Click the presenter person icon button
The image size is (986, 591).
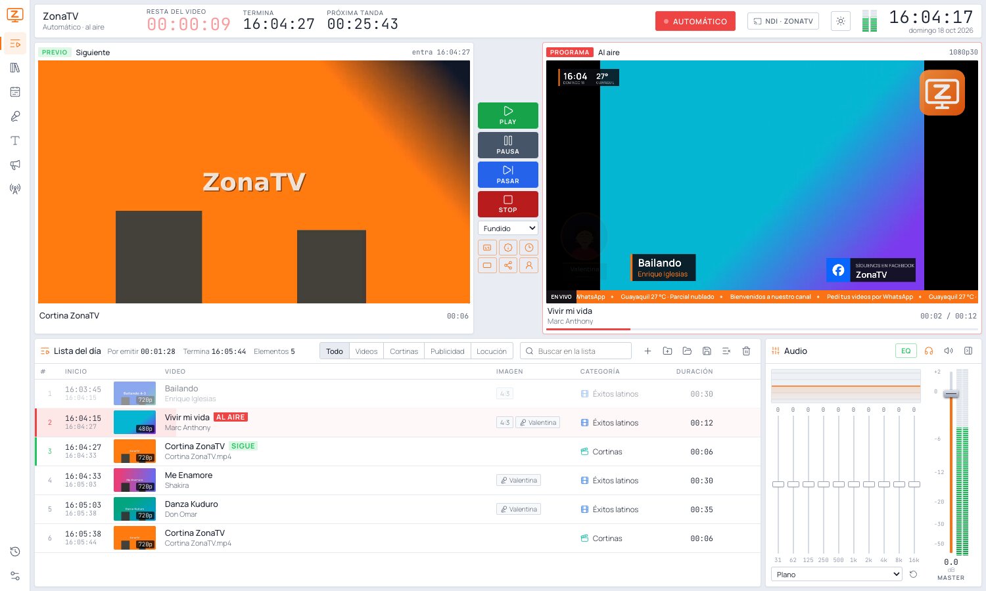click(528, 265)
